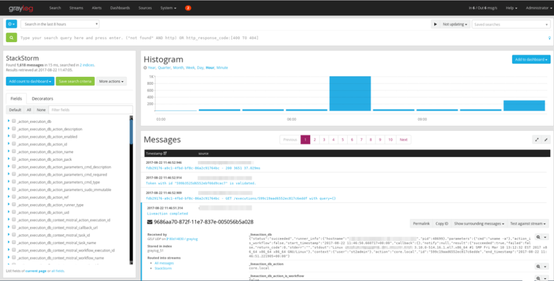Check the _action_execution_db_action_description checkbox
The height and width of the screenshot is (281, 554).
click(x=14, y=129)
